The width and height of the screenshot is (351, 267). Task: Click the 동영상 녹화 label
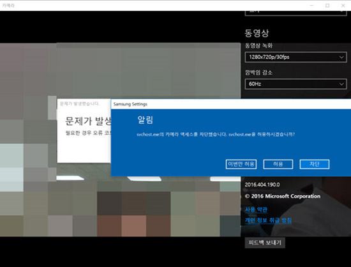pyautogui.click(x=258, y=46)
